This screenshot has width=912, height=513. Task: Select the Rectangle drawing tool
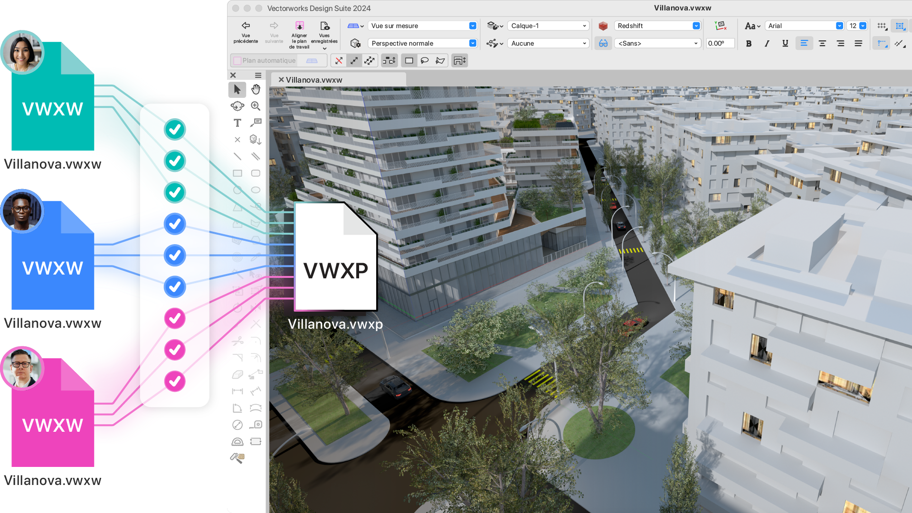[237, 173]
